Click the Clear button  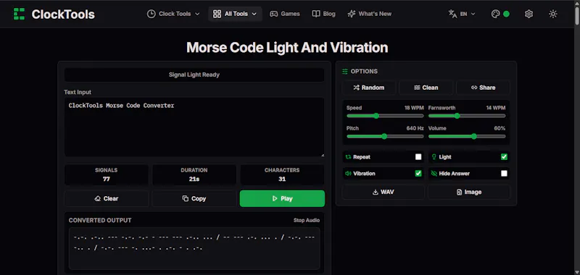tap(107, 198)
